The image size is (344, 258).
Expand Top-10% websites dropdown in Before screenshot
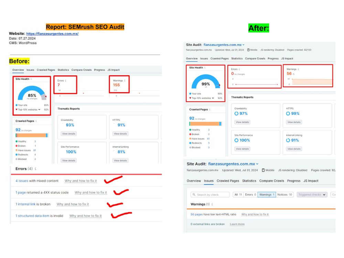[39, 109]
